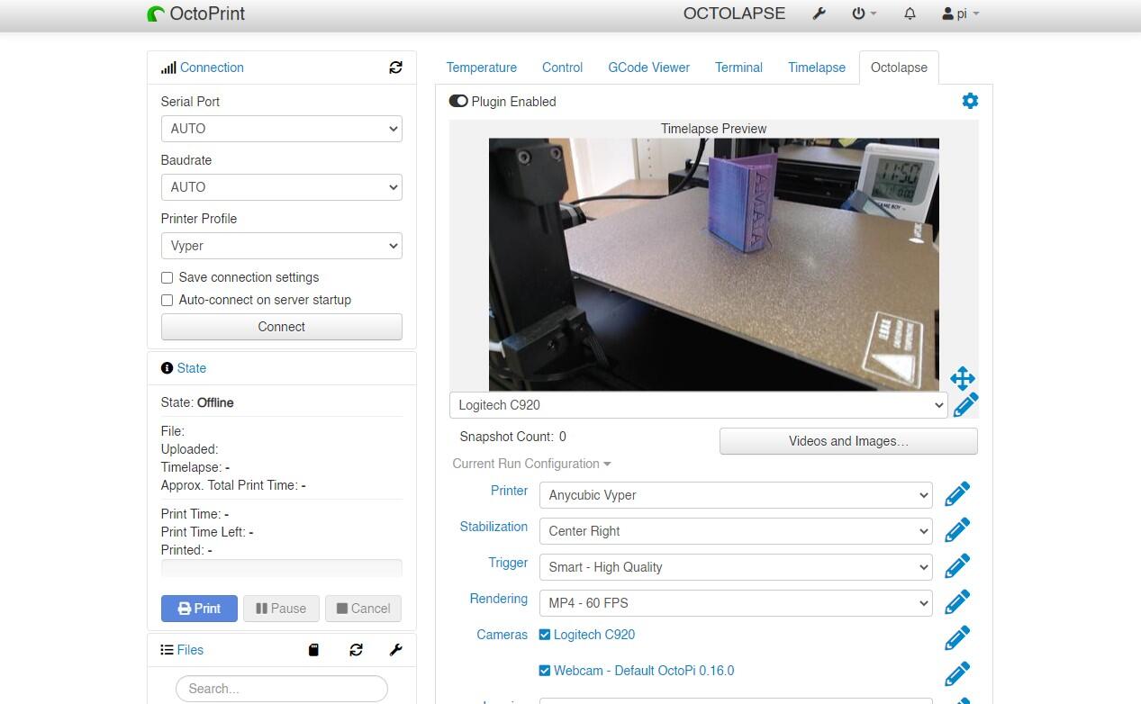The image size is (1141, 704).
Task: Check Save connection settings box
Action: tap(167, 277)
